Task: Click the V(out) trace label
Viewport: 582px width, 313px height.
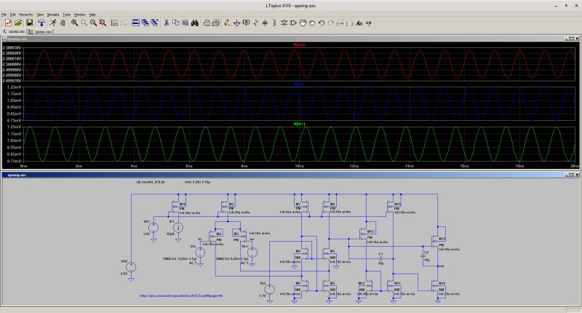Action: pyautogui.click(x=299, y=45)
